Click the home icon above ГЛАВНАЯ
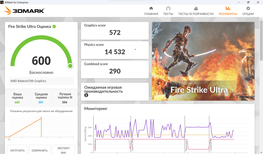263x154 pixels. 151,8
